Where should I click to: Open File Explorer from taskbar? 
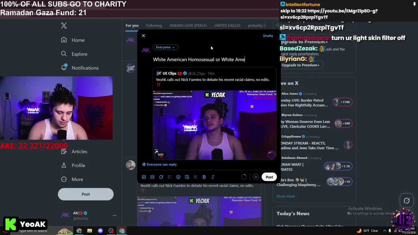89,231
